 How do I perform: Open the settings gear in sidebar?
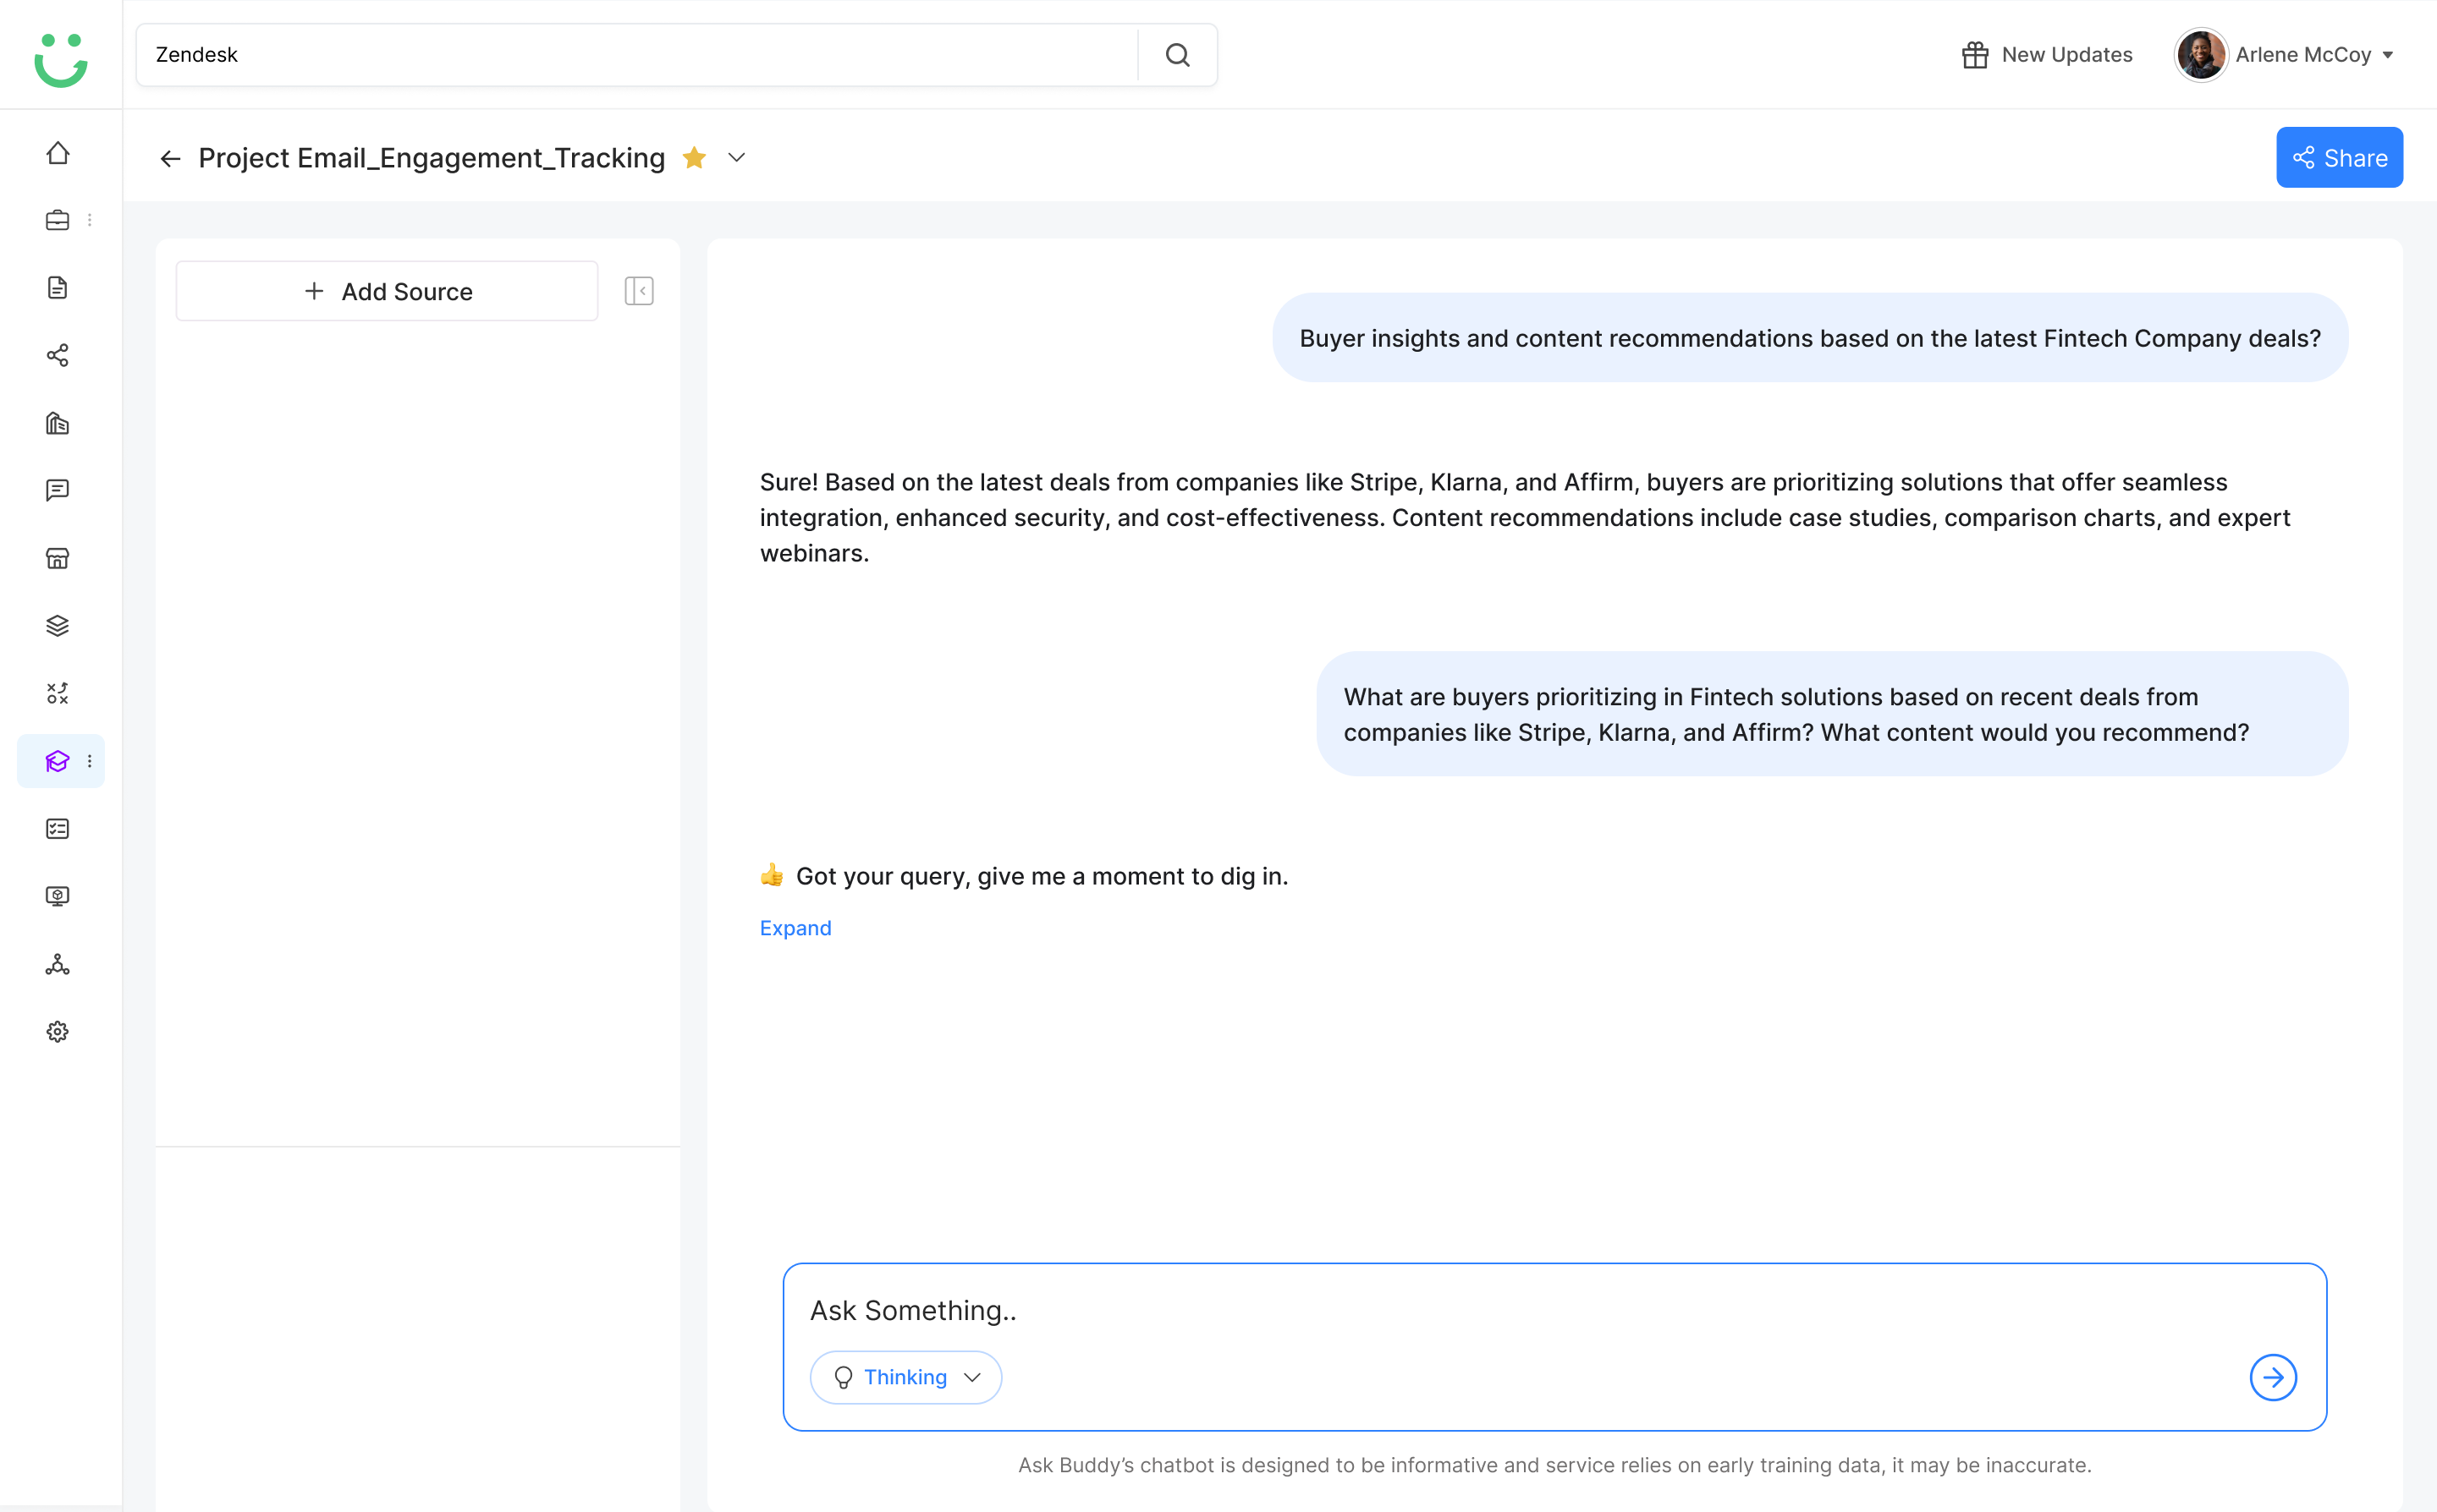[x=58, y=1032]
